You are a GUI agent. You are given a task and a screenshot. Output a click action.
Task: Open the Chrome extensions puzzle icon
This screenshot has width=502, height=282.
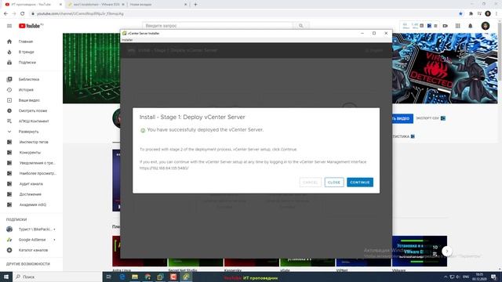tap(471, 14)
